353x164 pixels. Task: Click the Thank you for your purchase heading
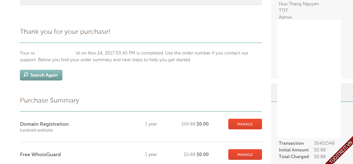point(65,32)
